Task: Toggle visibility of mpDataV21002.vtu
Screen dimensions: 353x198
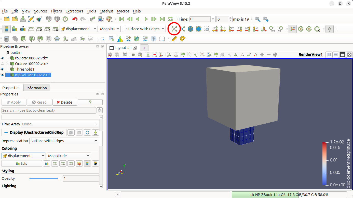Action: [x=3, y=75]
